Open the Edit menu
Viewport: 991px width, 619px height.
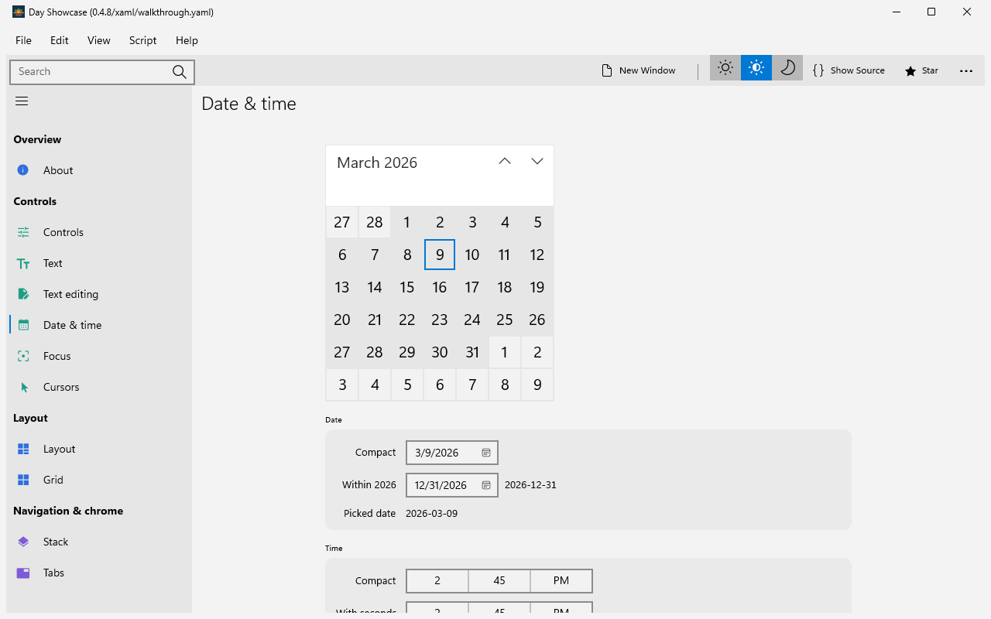[x=60, y=40]
